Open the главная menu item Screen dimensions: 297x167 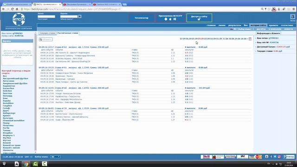211,25
